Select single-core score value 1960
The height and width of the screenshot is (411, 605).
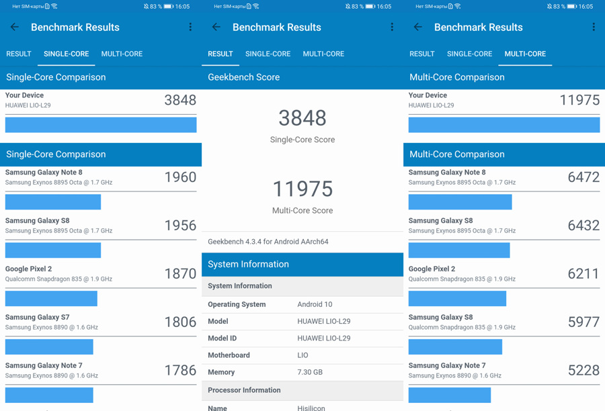click(181, 177)
